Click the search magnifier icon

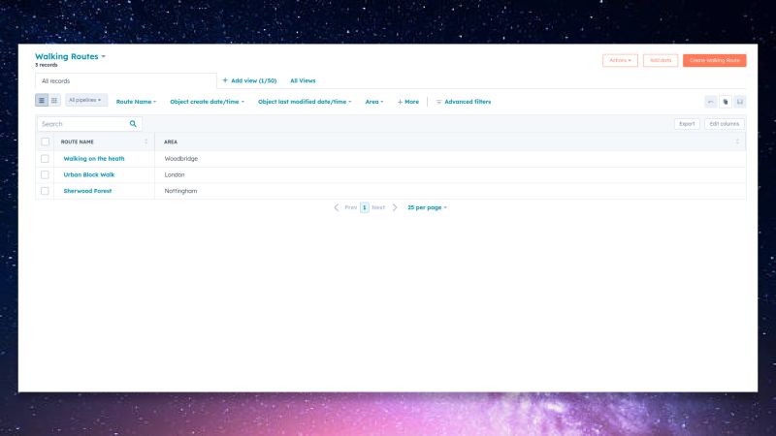click(x=133, y=124)
